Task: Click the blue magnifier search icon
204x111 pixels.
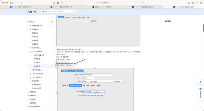Action: 74,12
